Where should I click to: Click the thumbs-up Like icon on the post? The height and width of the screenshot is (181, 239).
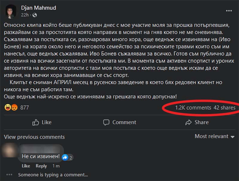click(x=36, y=122)
